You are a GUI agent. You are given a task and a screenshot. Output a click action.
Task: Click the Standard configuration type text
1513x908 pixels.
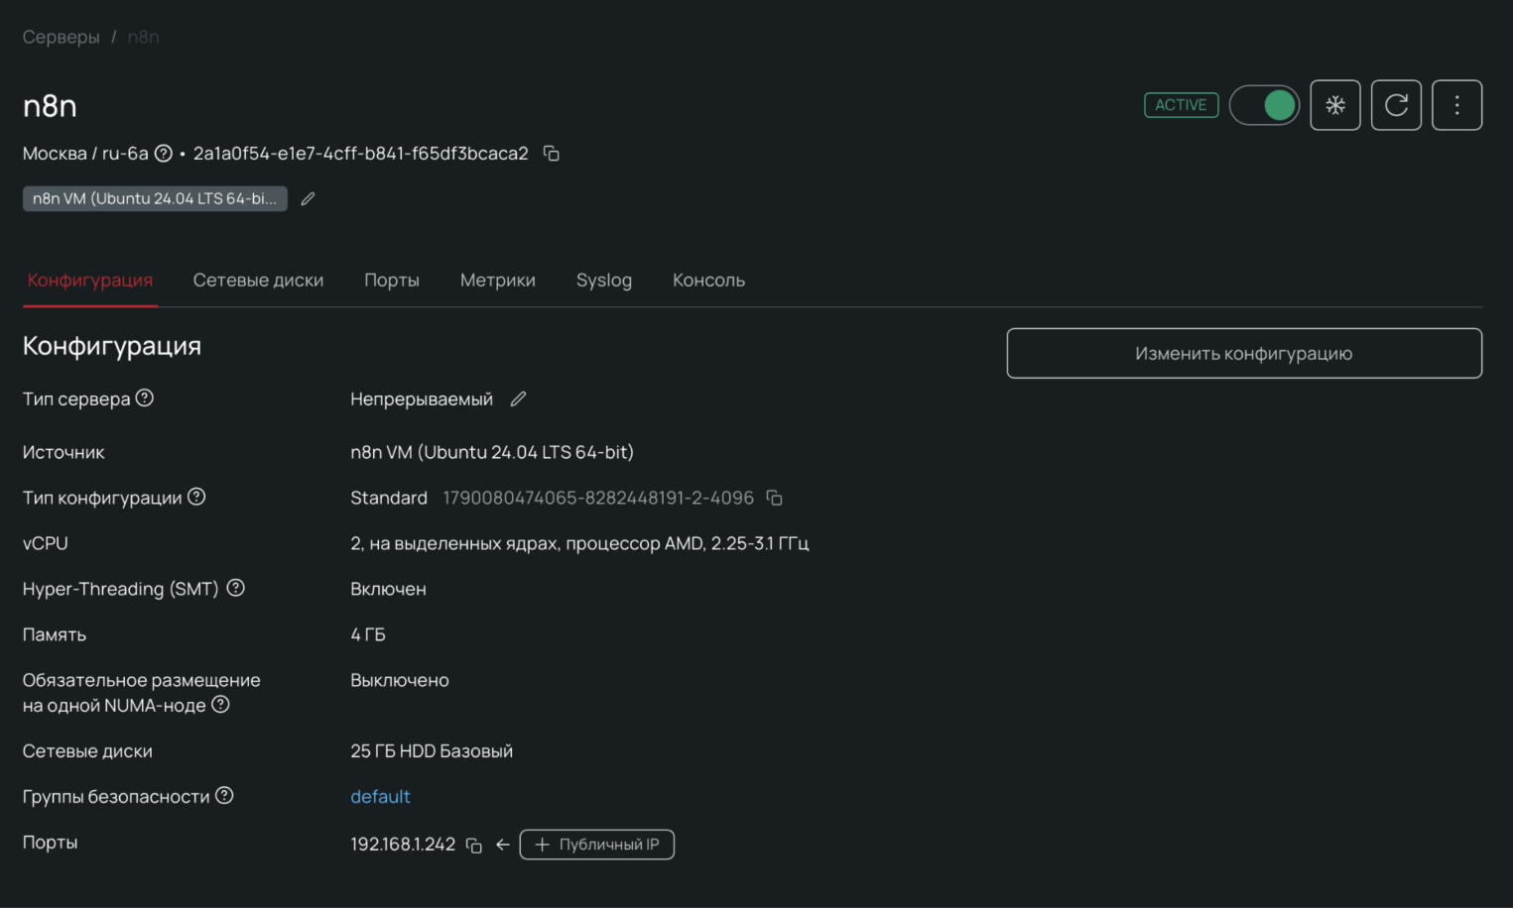click(x=389, y=498)
